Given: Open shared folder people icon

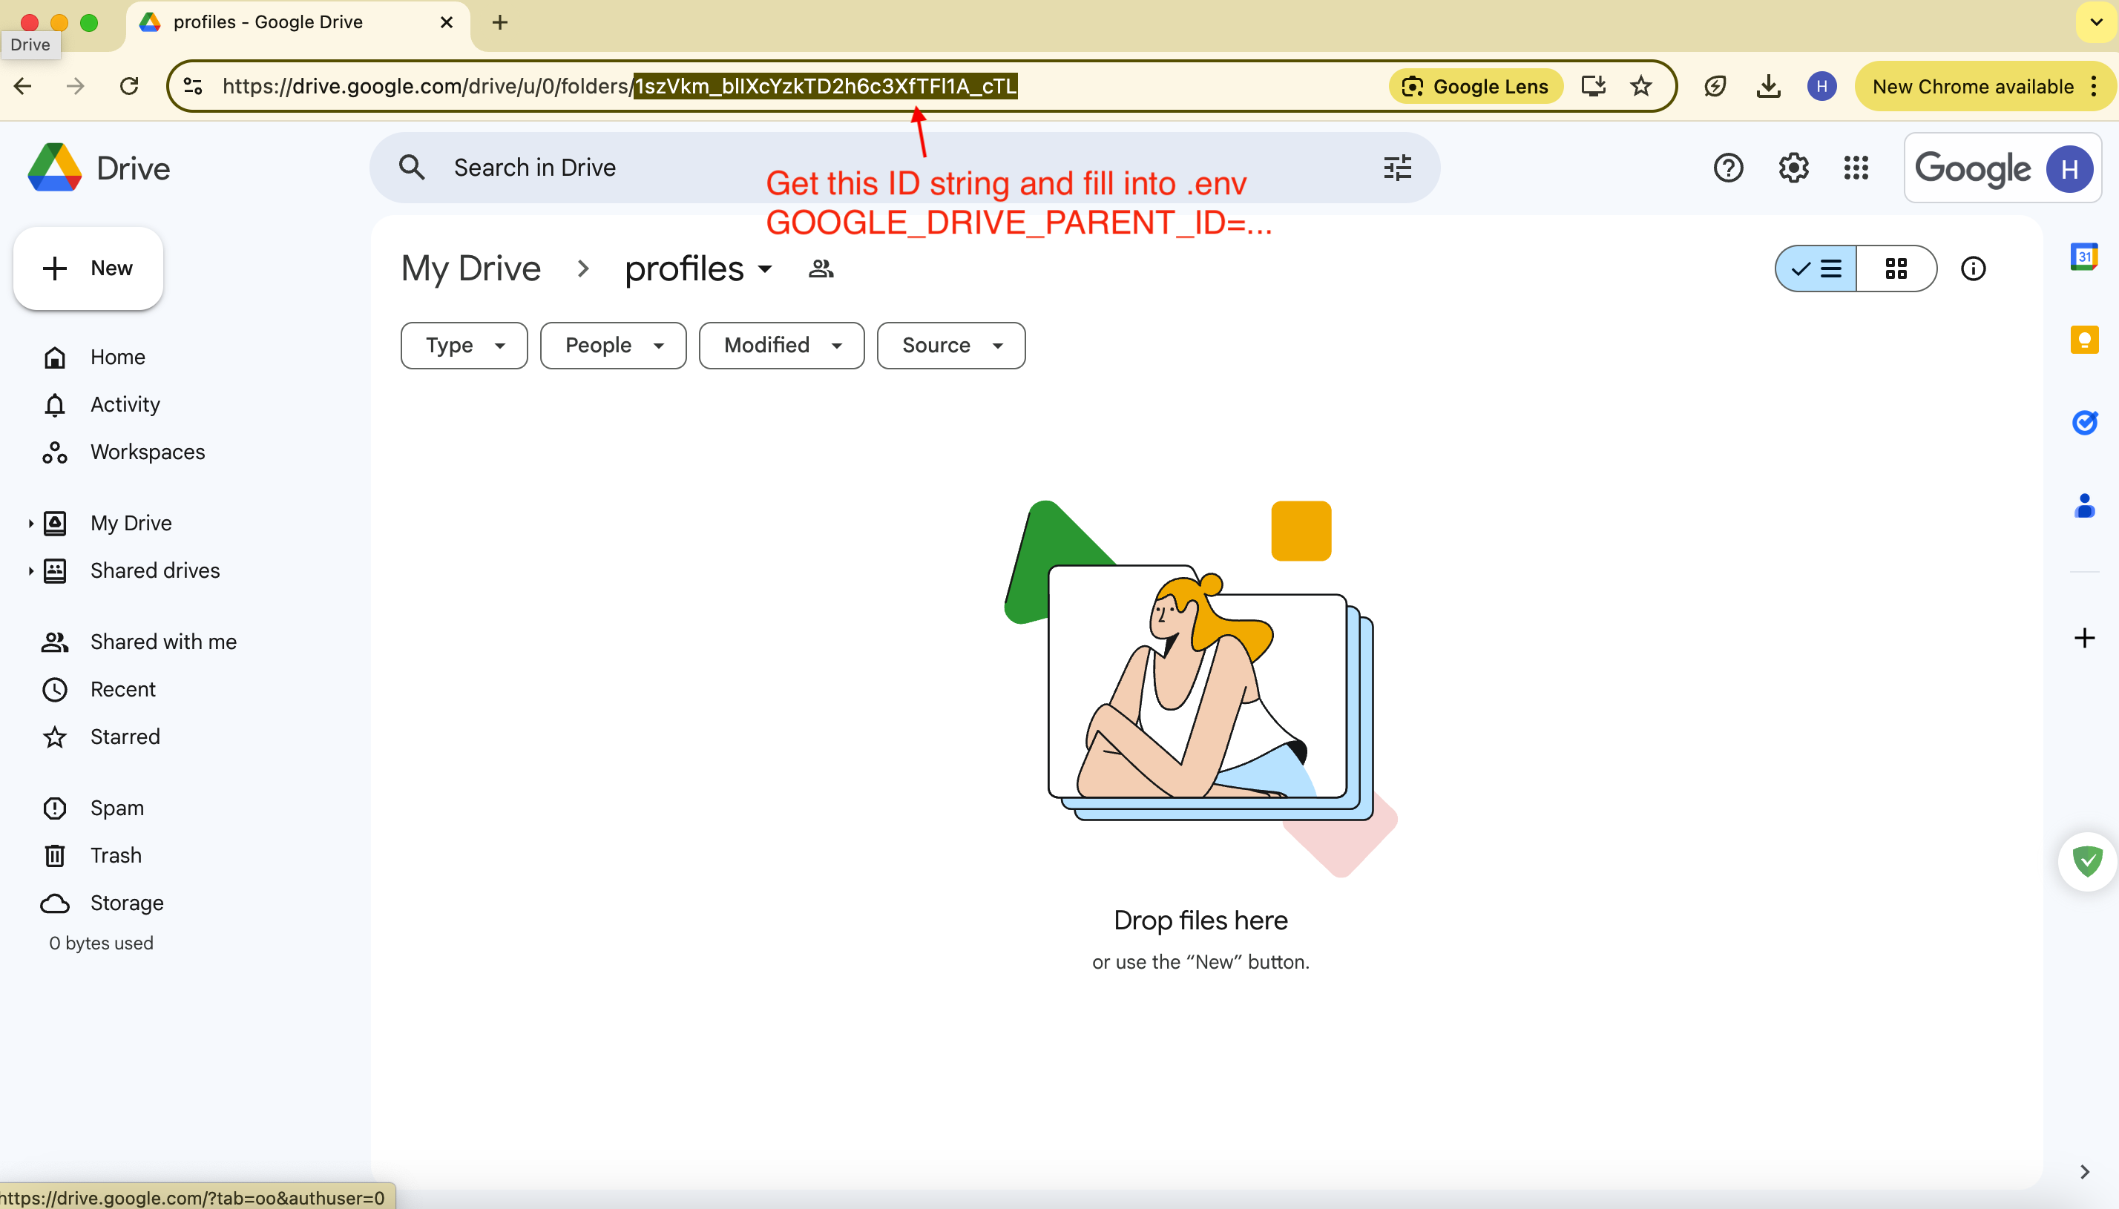Looking at the screenshot, I should pos(821,269).
